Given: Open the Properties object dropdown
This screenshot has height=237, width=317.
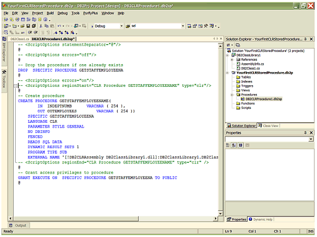Looking at the screenshot, I should coord(311,139).
